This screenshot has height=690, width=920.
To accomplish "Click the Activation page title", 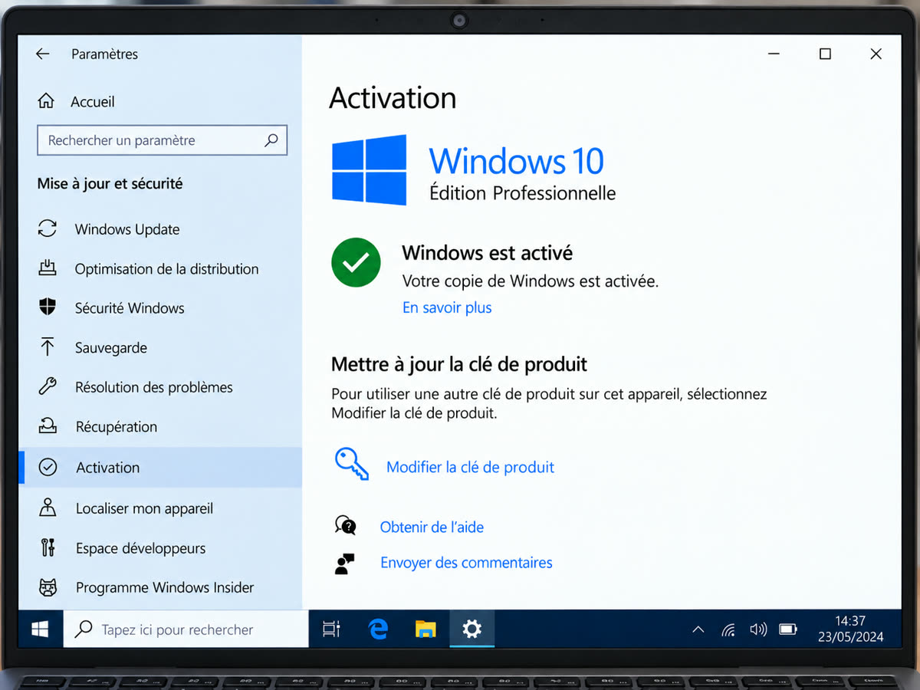I will click(x=393, y=98).
